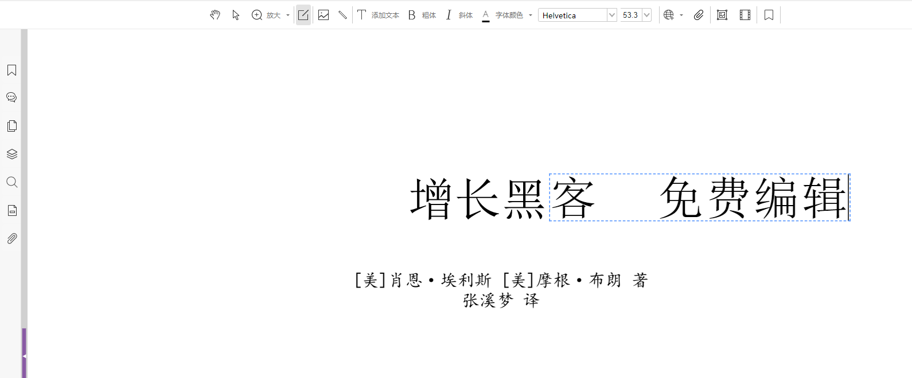Toggle the edit object tool

tap(303, 15)
